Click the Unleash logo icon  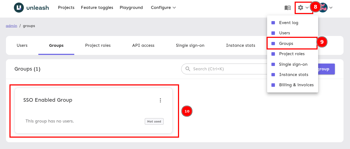pos(19,8)
